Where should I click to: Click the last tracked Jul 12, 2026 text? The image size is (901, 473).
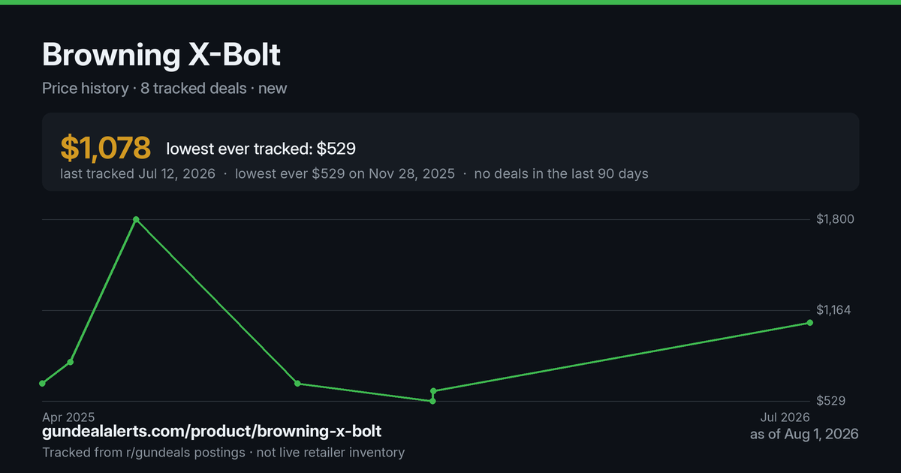click(x=137, y=173)
